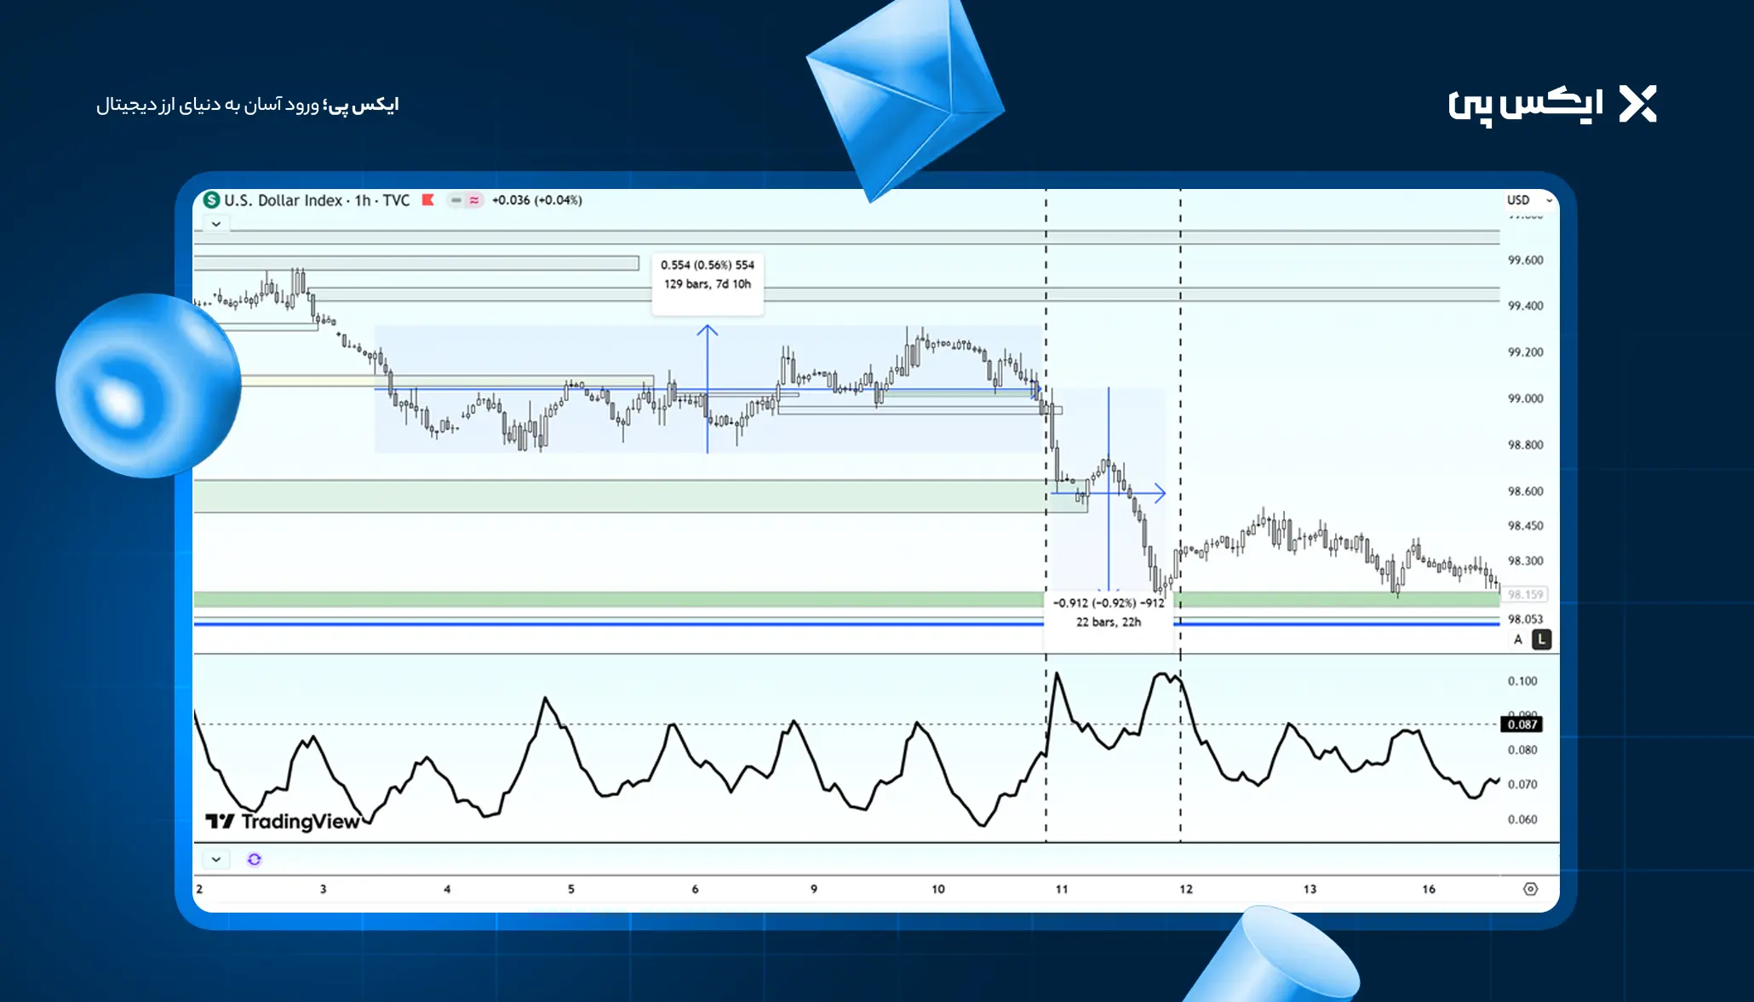
Task: Click the 0.087 indicator value label
Action: pos(1522,724)
